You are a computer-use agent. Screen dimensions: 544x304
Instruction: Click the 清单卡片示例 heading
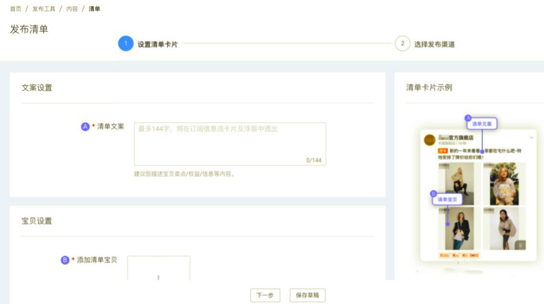pyautogui.click(x=429, y=87)
